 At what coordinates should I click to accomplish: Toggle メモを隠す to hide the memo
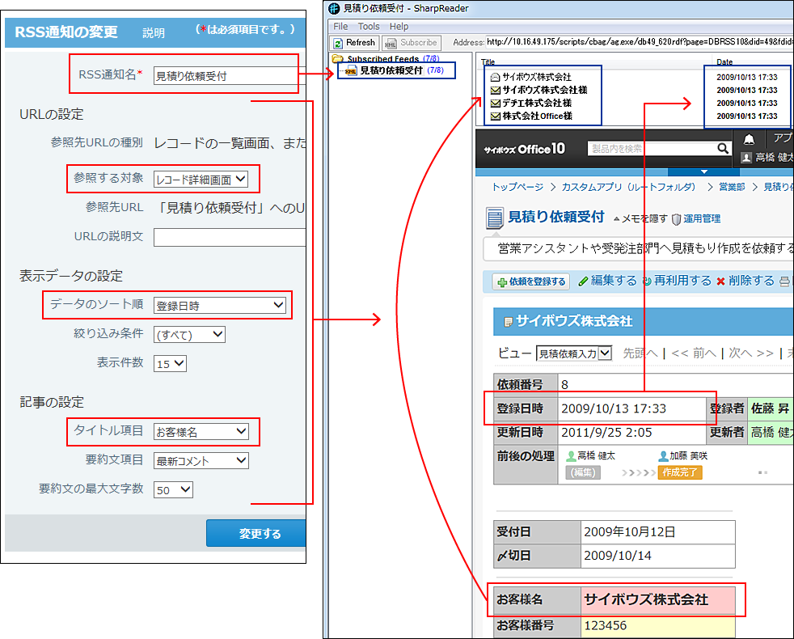pos(640,218)
